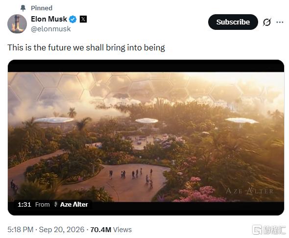Click the pin icon beside Pinned
The image size is (289, 238).
pos(23,8)
